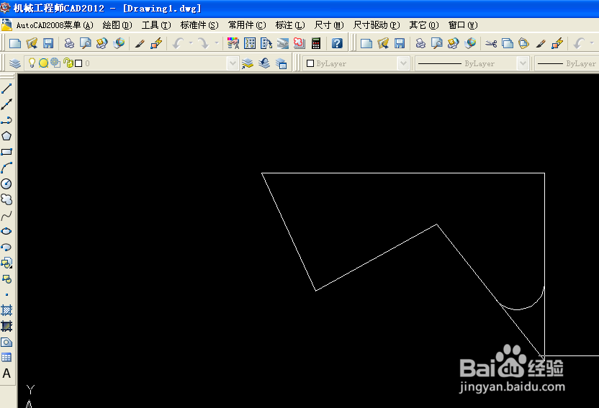Open the 窗口(W) menu
599x408 pixels.
463,25
